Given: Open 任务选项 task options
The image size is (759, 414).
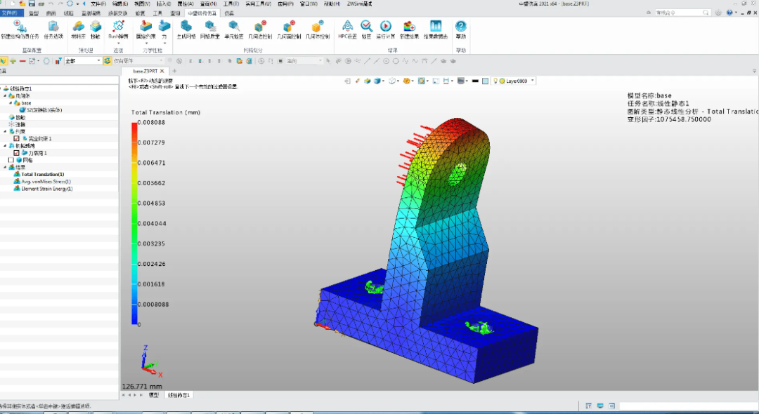Looking at the screenshot, I should (x=53, y=29).
